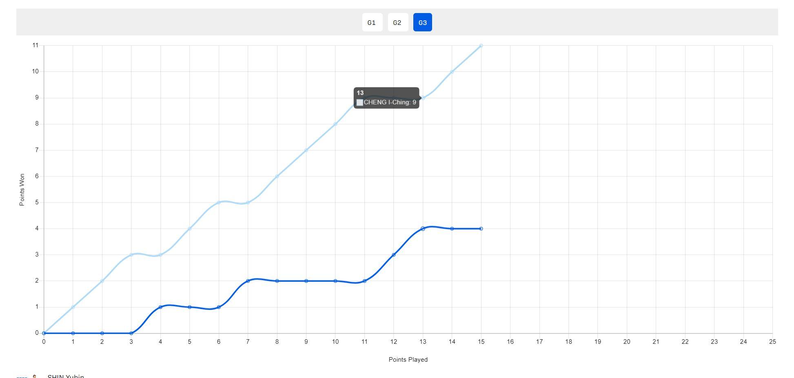Click the dark blue point at 4 points played
Image resolution: width=794 pixels, height=378 pixels.
click(160, 307)
